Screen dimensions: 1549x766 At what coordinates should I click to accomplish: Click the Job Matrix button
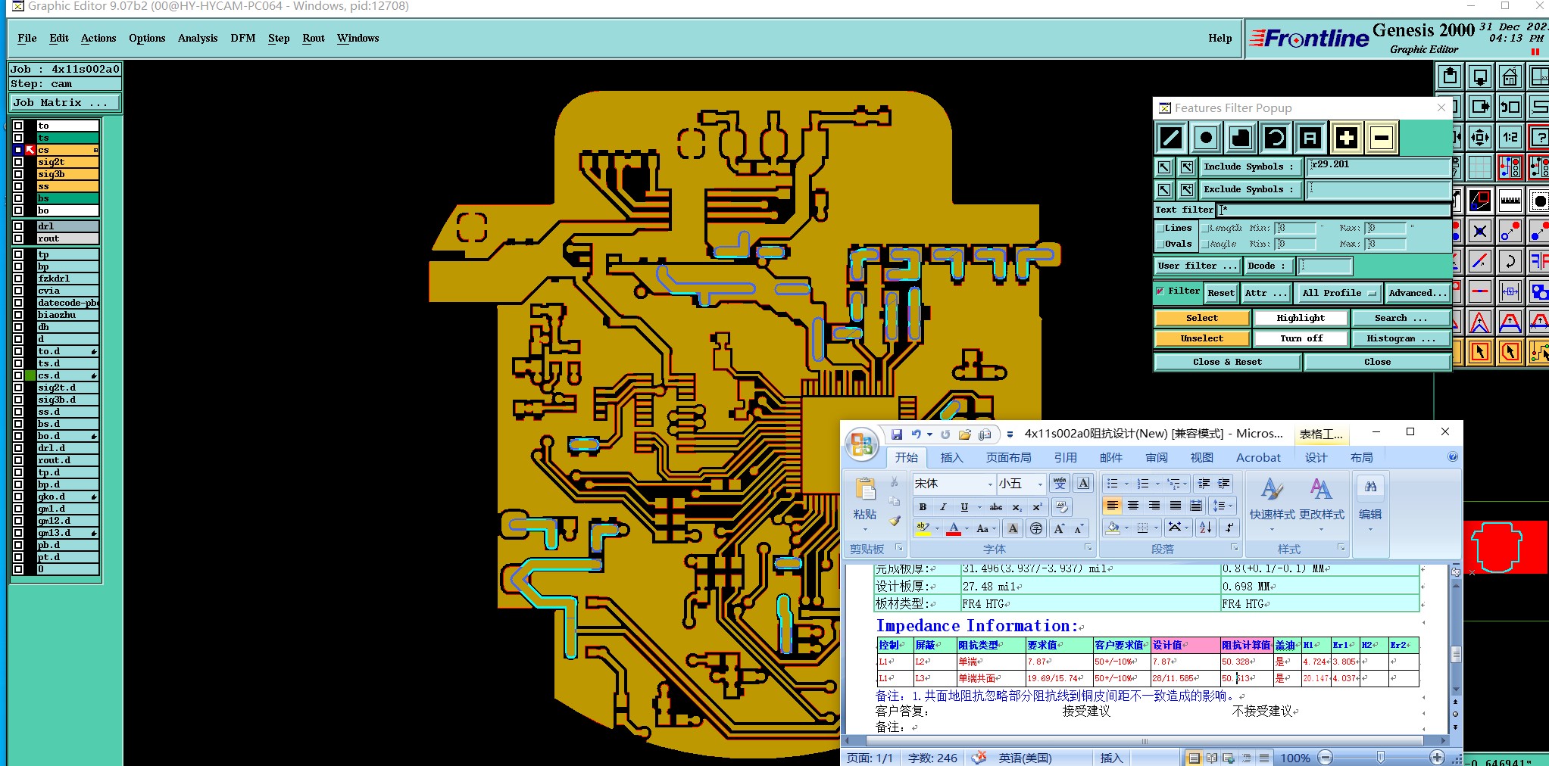[65, 102]
